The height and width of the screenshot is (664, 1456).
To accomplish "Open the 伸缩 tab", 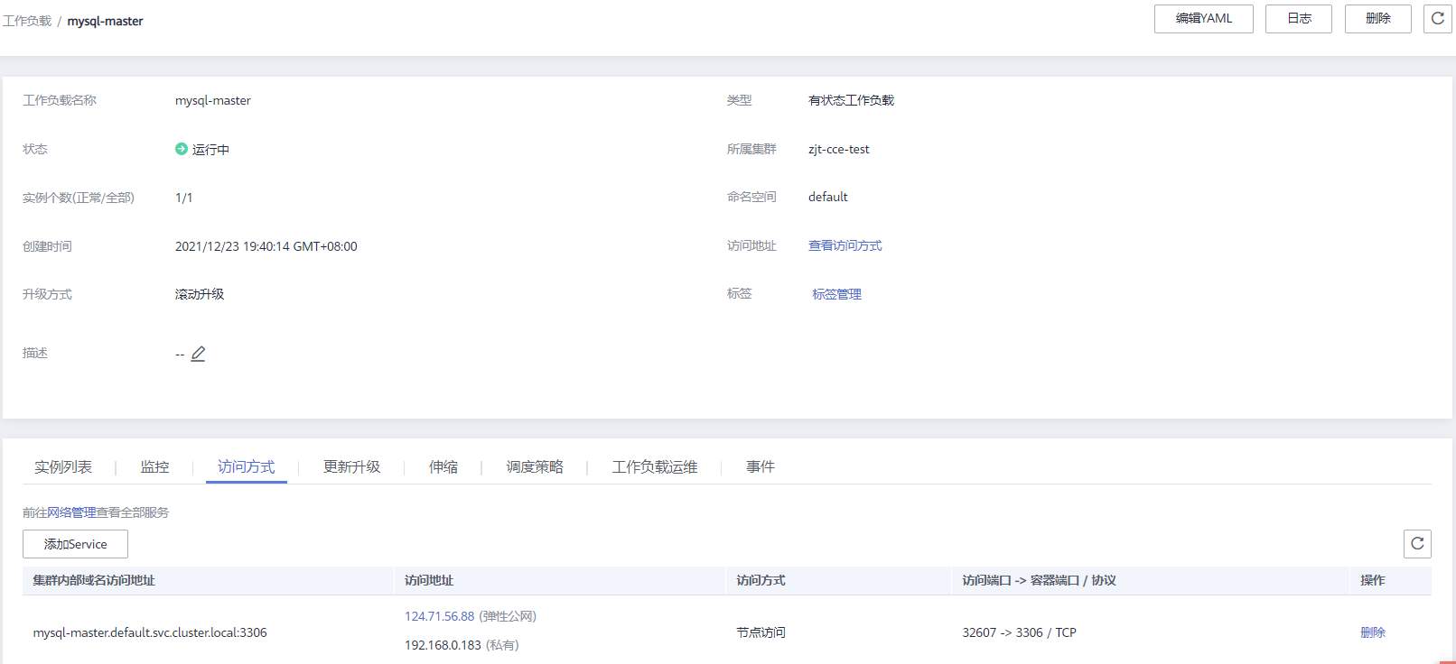I will click(x=443, y=466).
